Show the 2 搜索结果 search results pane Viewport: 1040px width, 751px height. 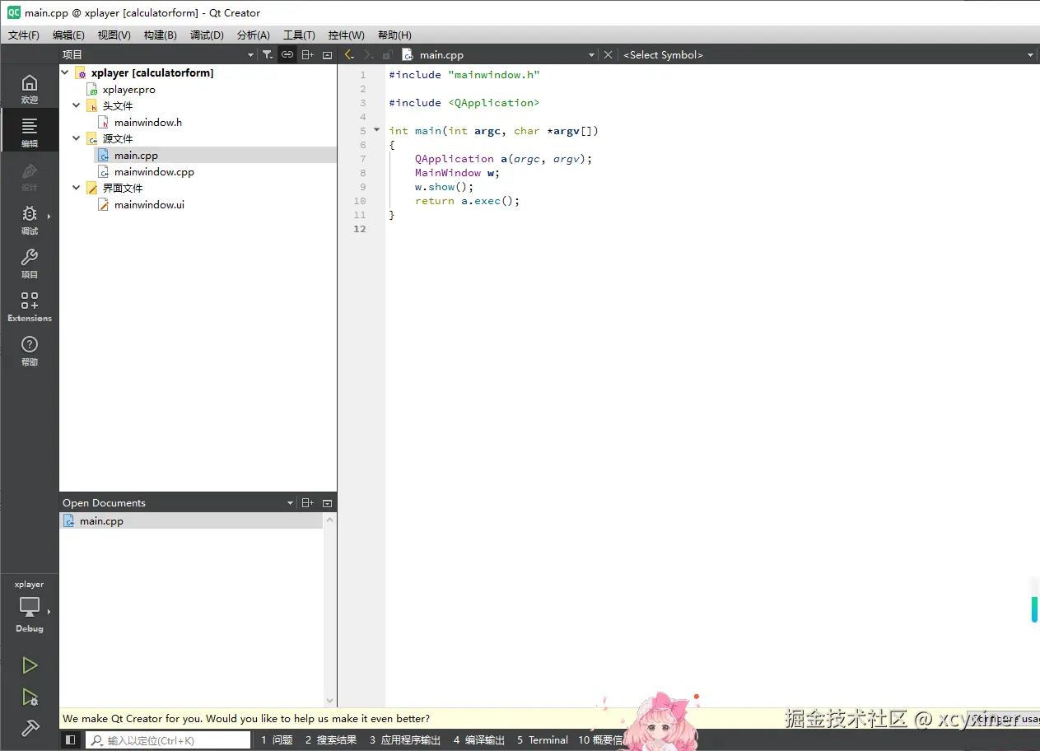(331, 740)
